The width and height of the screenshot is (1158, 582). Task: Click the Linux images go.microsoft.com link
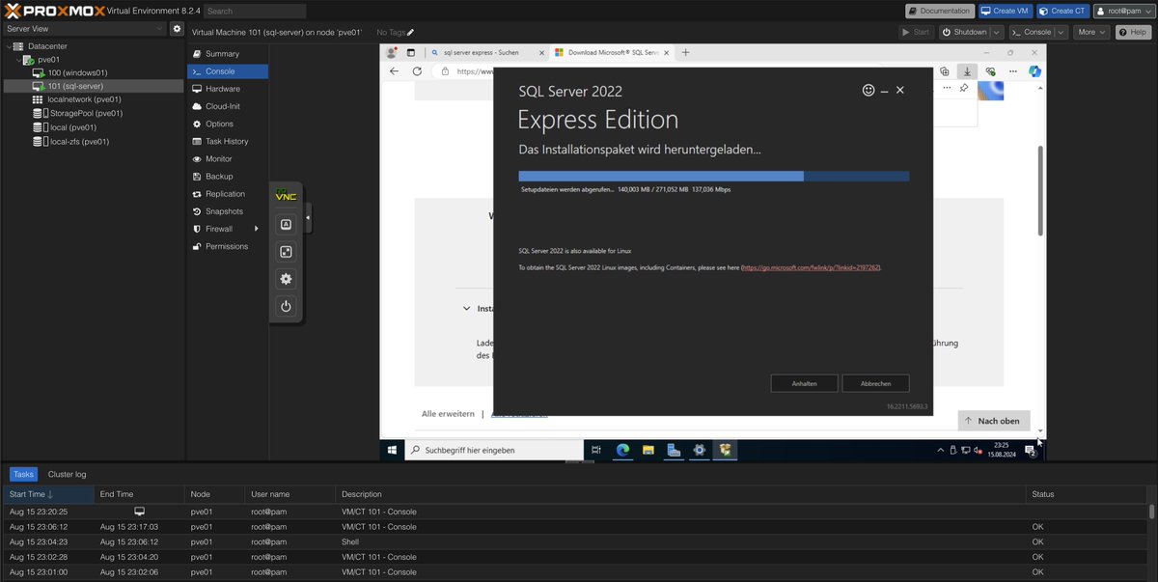pyautogui.click(x=811, y=267)
